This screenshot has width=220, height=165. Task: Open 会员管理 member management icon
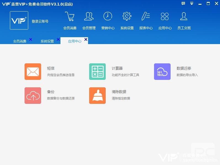point(89,17)
